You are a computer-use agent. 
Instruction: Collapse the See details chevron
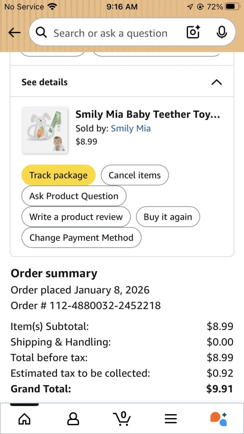(217, 82)
